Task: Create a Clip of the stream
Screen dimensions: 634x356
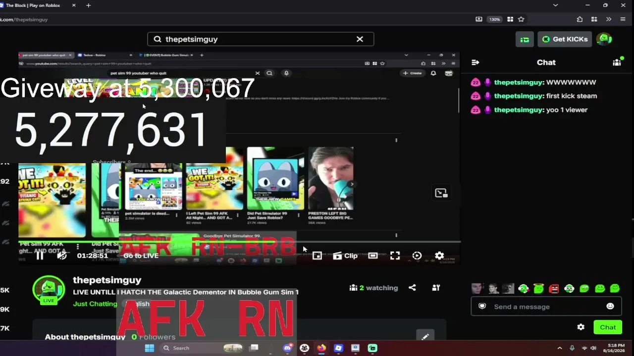Action: [345, 256]
